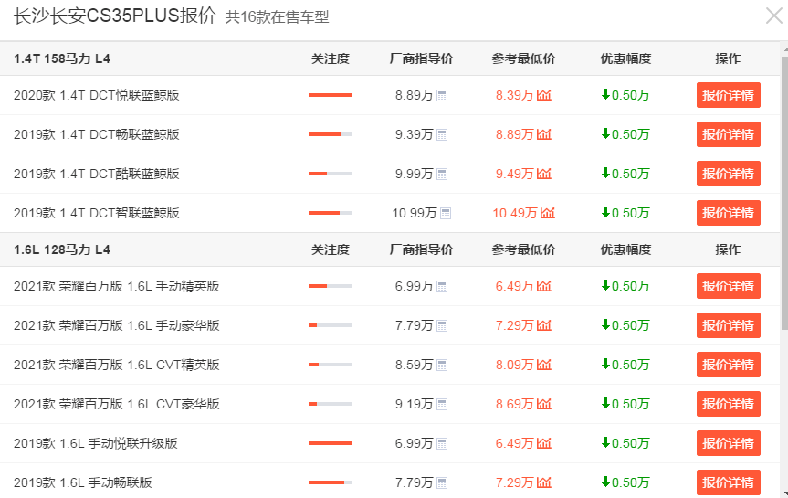Screen dimensions: 788x498
Task: Open 2019款 1.4T DCT酷联蓝鲸版 model link
Action: coord(97,174)
